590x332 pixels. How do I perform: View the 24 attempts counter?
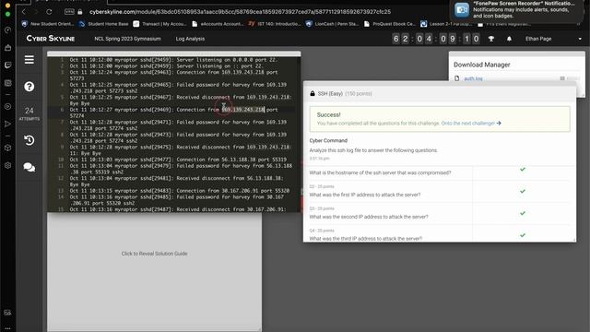29,113
